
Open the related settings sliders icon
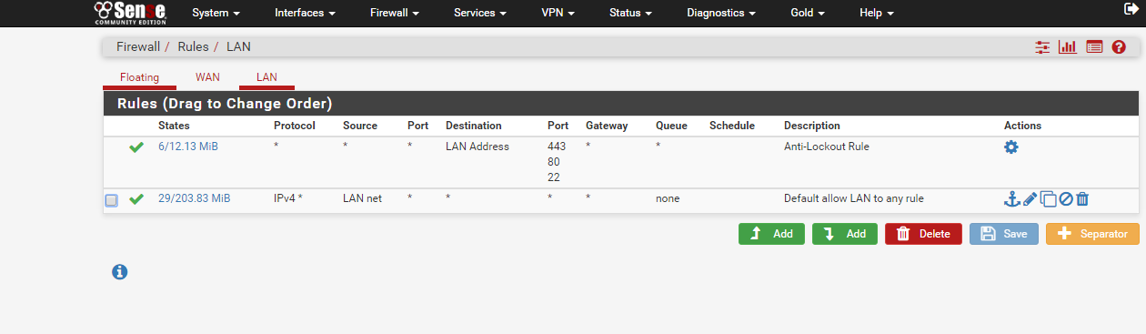click(1042, 46)
